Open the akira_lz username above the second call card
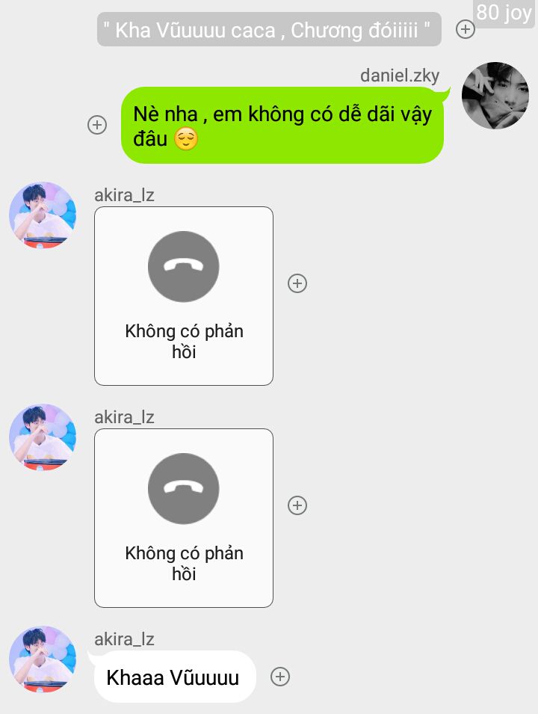 click(x=124, y=417)
